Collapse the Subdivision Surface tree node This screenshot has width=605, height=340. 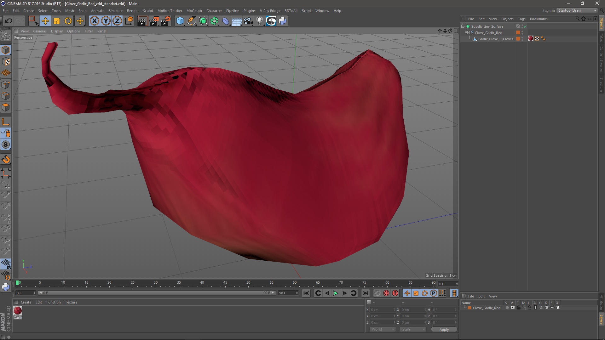tap(463, 26)
